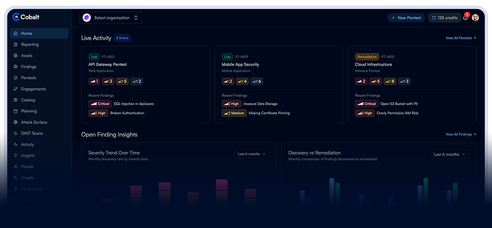
Task: Open the Home sidebar item
Action: click(x=39, y=33)
